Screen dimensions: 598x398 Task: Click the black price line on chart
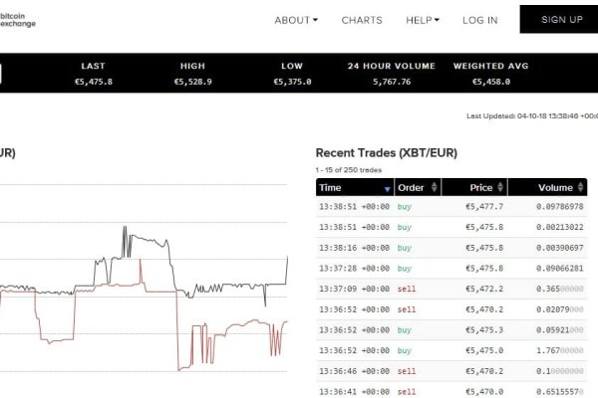pos(149,241)
